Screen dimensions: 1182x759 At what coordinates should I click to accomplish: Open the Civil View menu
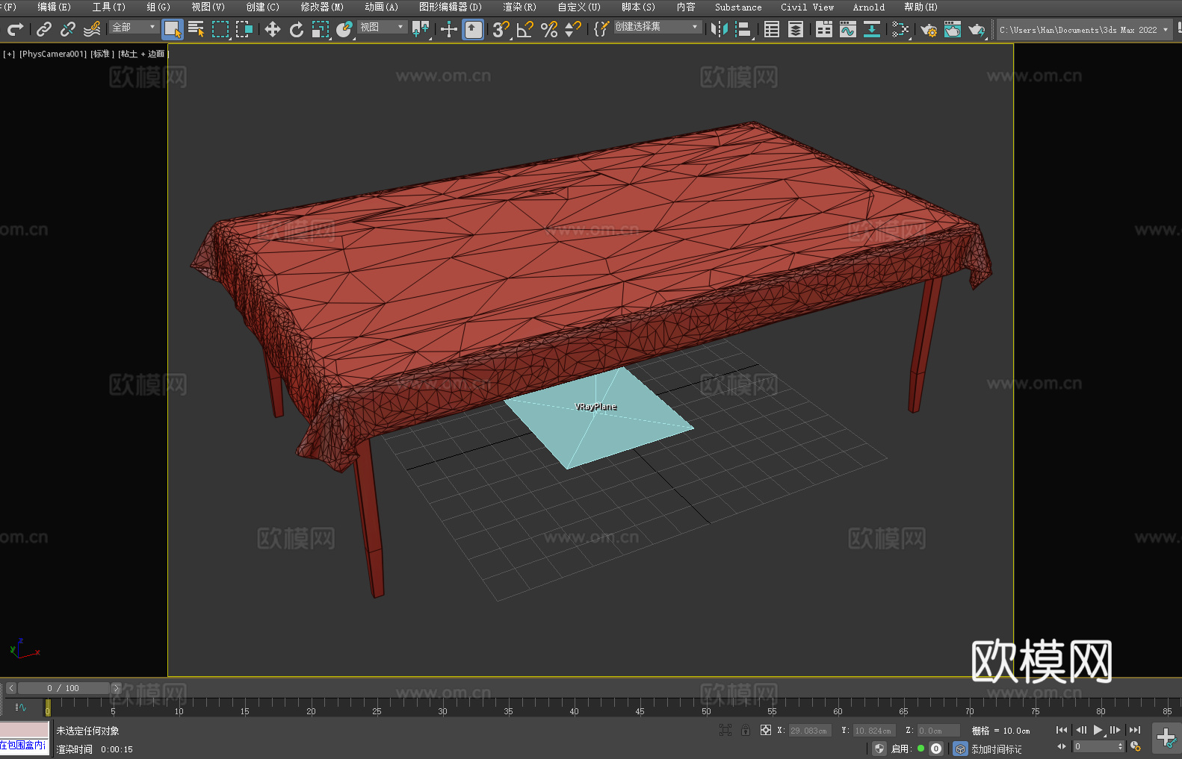pos(807,7)
